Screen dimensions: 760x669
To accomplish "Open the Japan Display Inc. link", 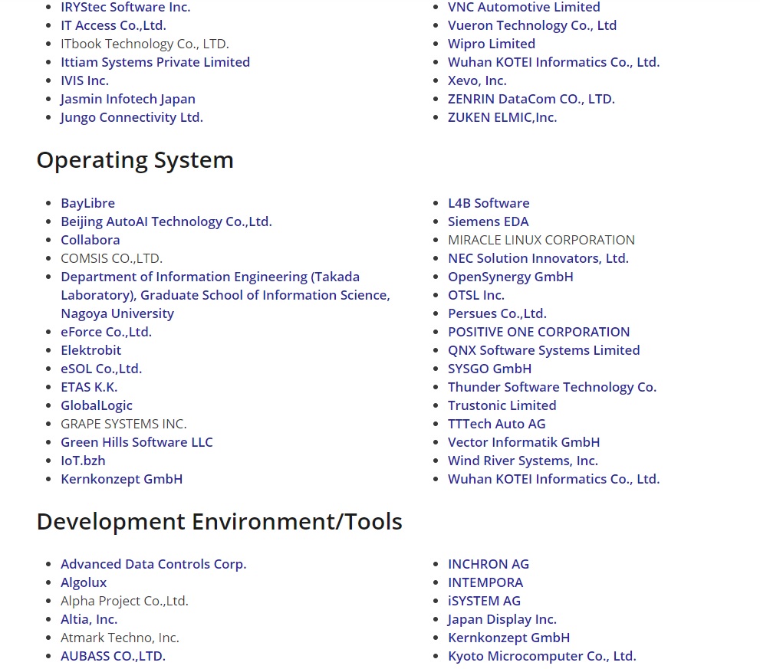I will [502, 619].
